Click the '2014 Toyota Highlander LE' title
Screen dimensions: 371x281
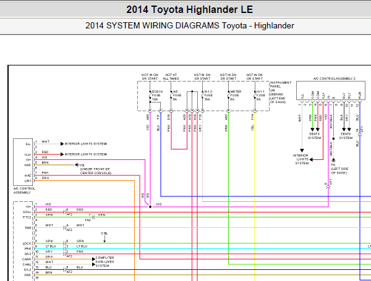pos(190,10)
